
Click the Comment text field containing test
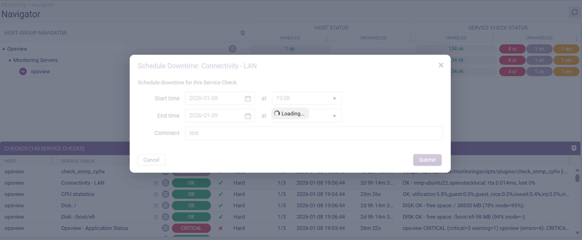click(x=314, y=133)
